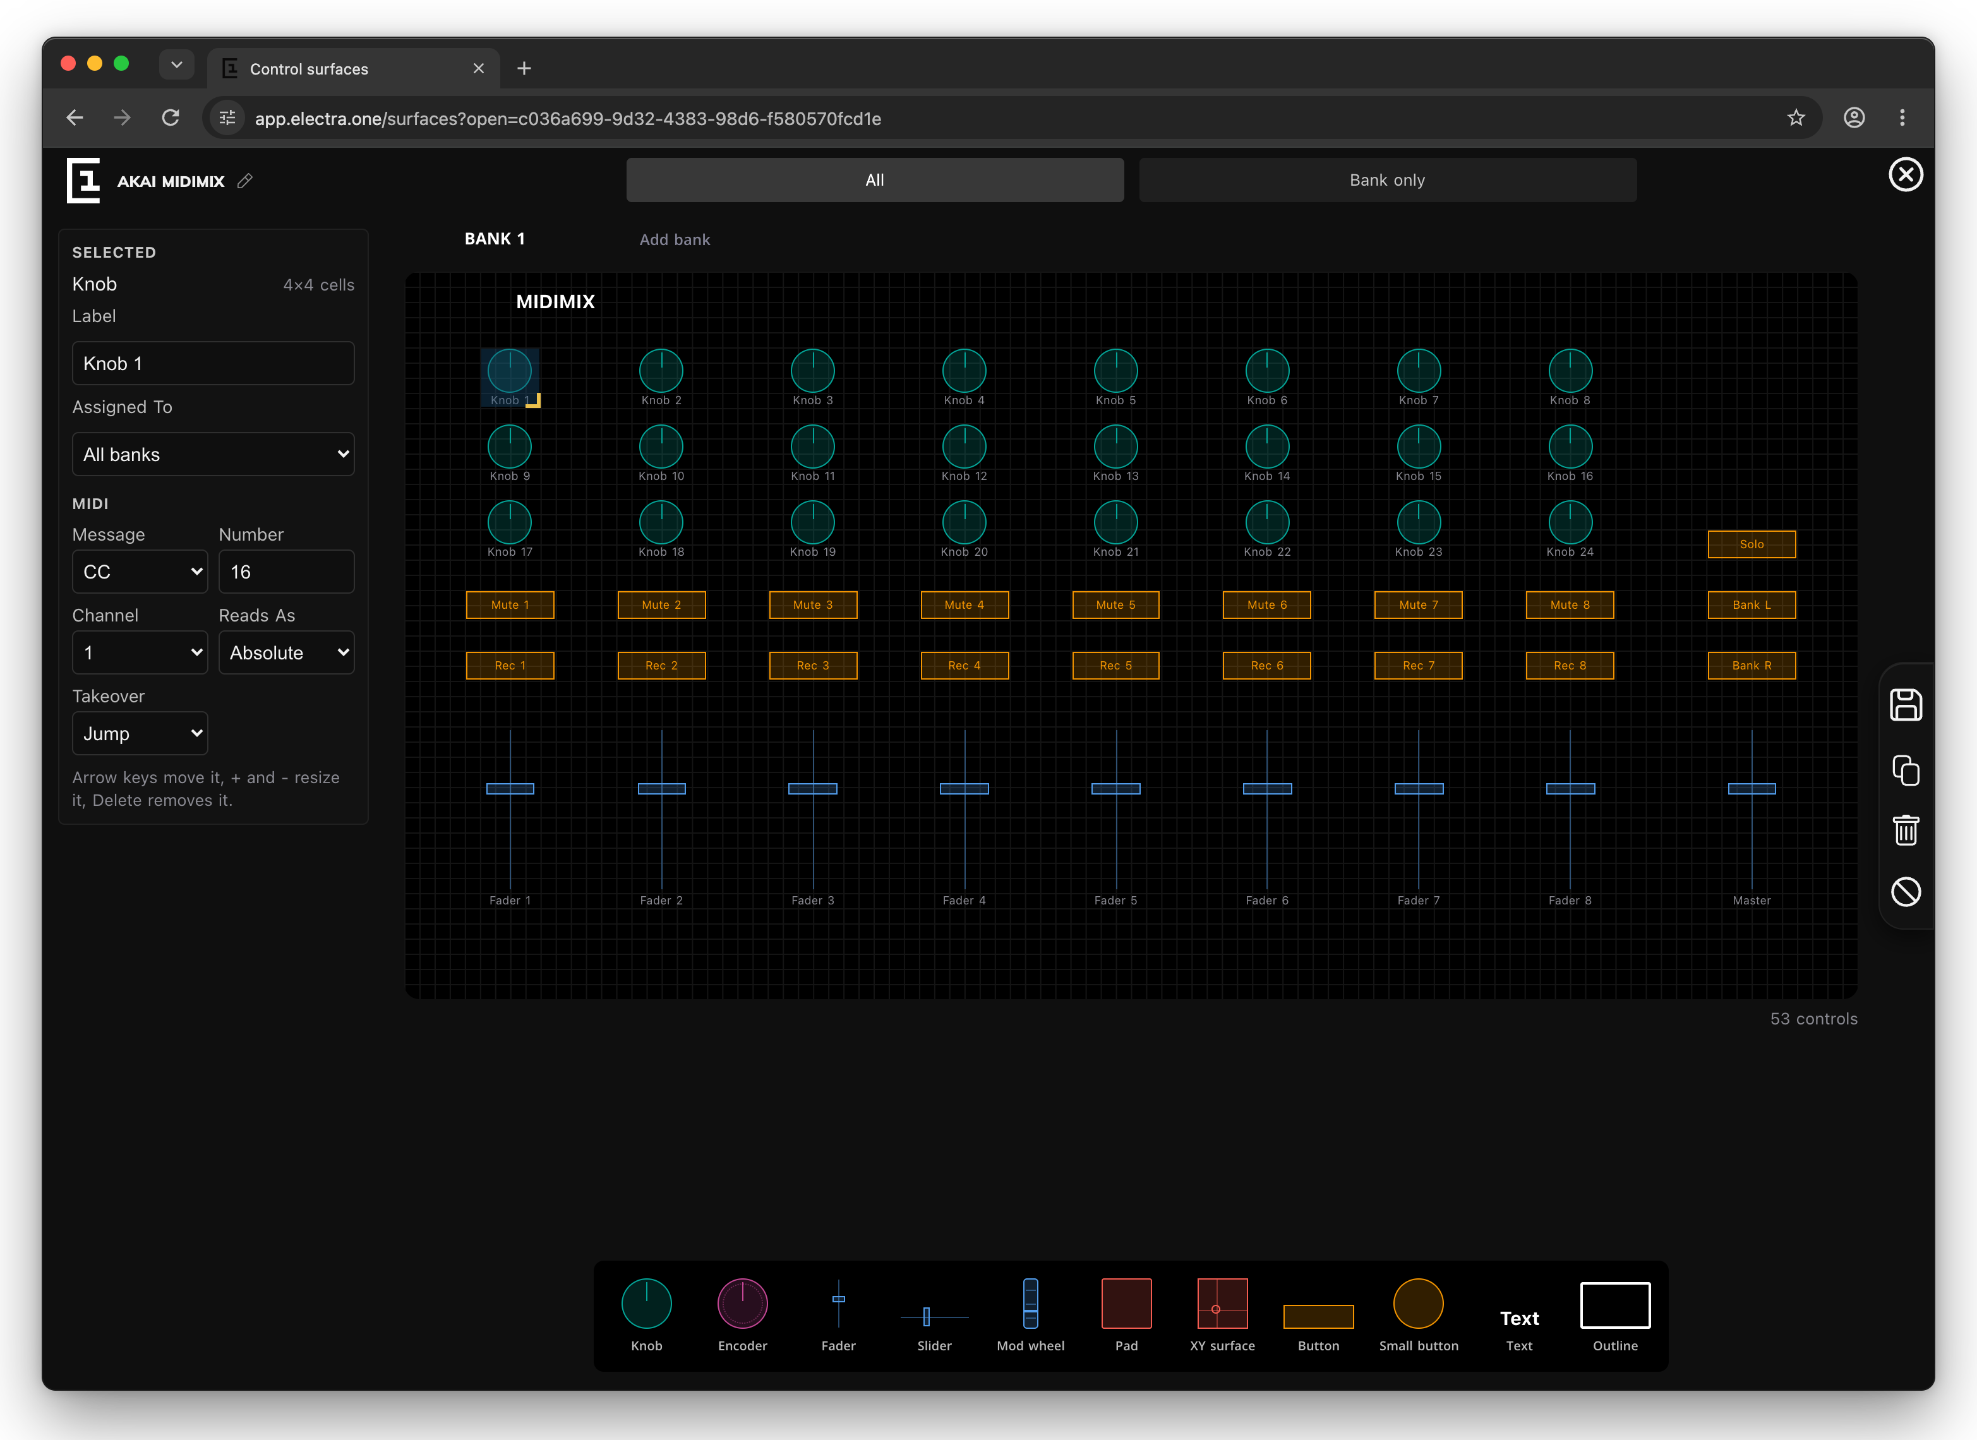The height and width of the screenshot is (1440, 1977).
Task: Open the MIDI Message CC dropdown
Action: coord(140,572)
